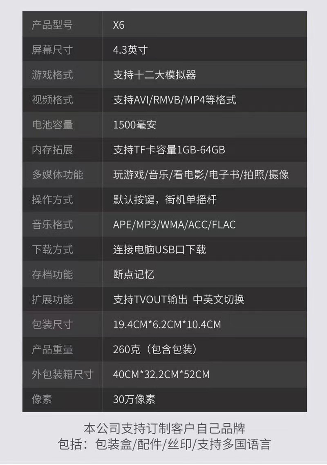Click the 40CM*32.2CM*52CM outer box size
The image size is (327, 465).
161,374
